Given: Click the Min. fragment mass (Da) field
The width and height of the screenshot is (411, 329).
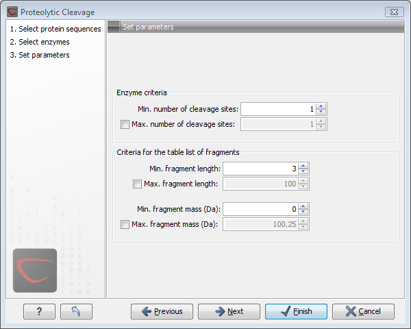Looking at the screenshot, I should point(260,209).
